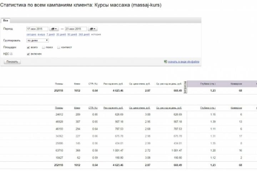Image resolution: width=257 pixels, height=171 pixels.
Task: Click the clicks value 209
Action: click(x=78, y=114)
